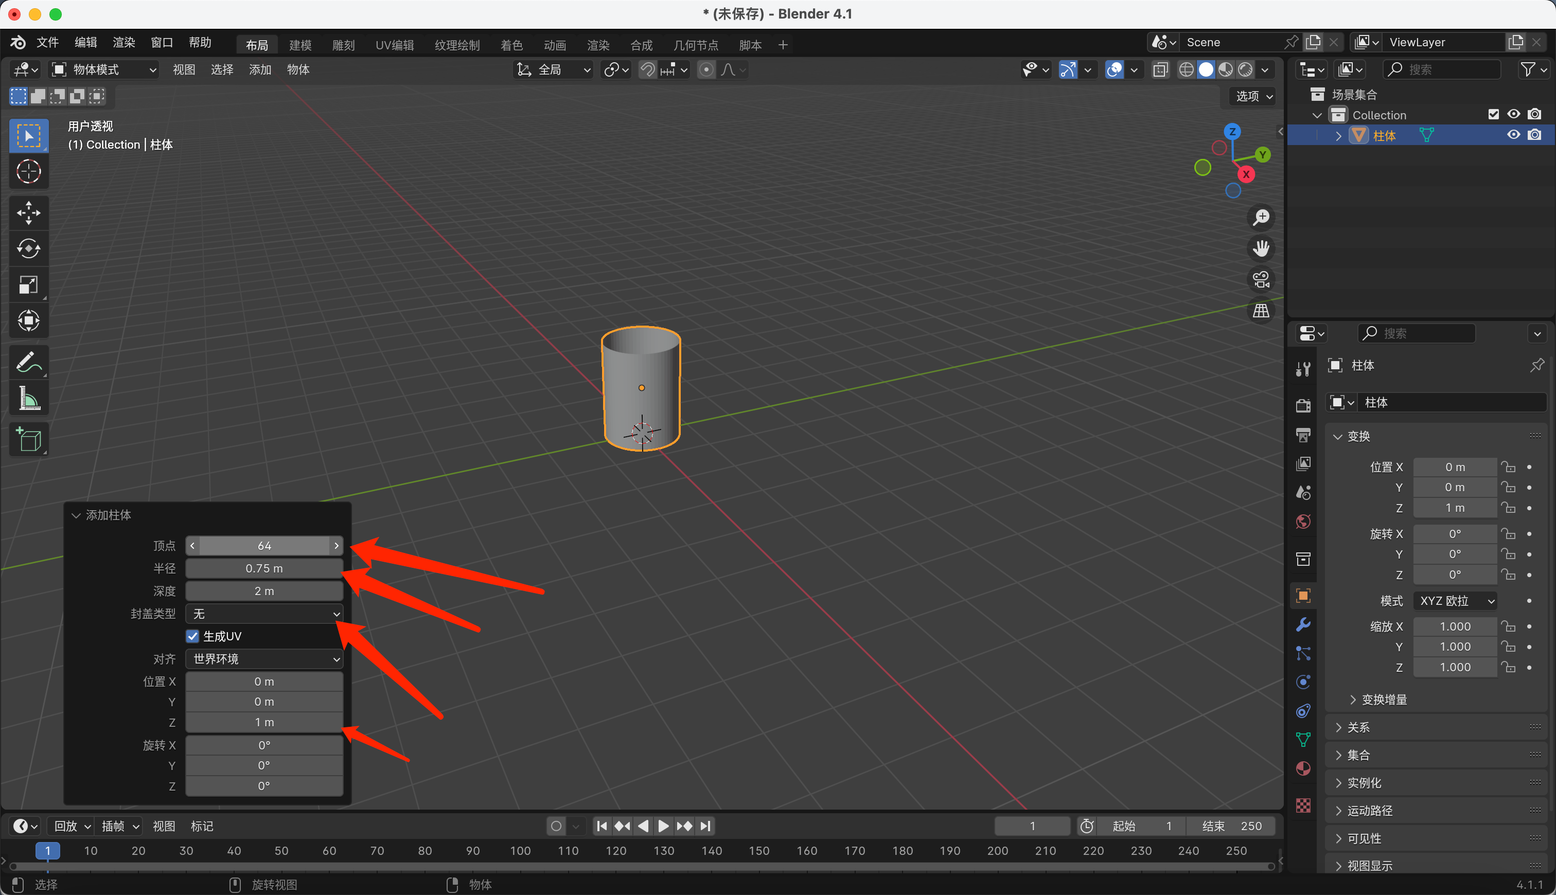Screen dimensions: 1556x895
Task: Toggle Collection exclude checkbox in outliner
Action: (x=1493, y=114)
